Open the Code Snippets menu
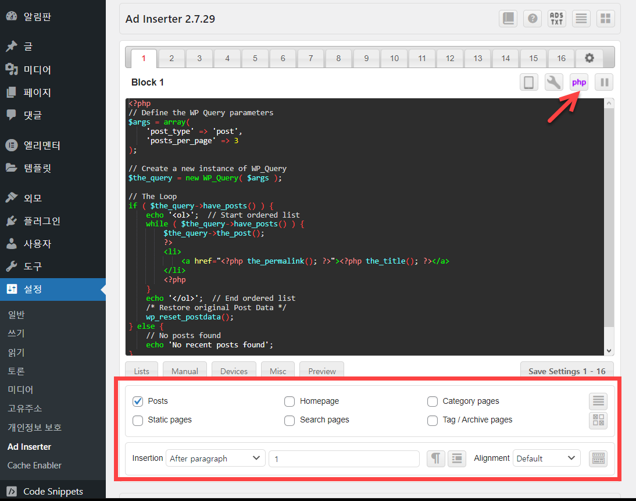 [53, 491]
